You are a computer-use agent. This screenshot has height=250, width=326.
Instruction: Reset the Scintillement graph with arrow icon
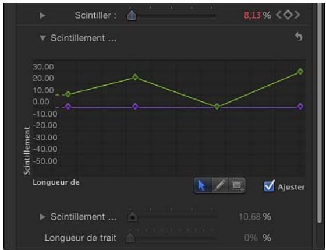point(299,37)
